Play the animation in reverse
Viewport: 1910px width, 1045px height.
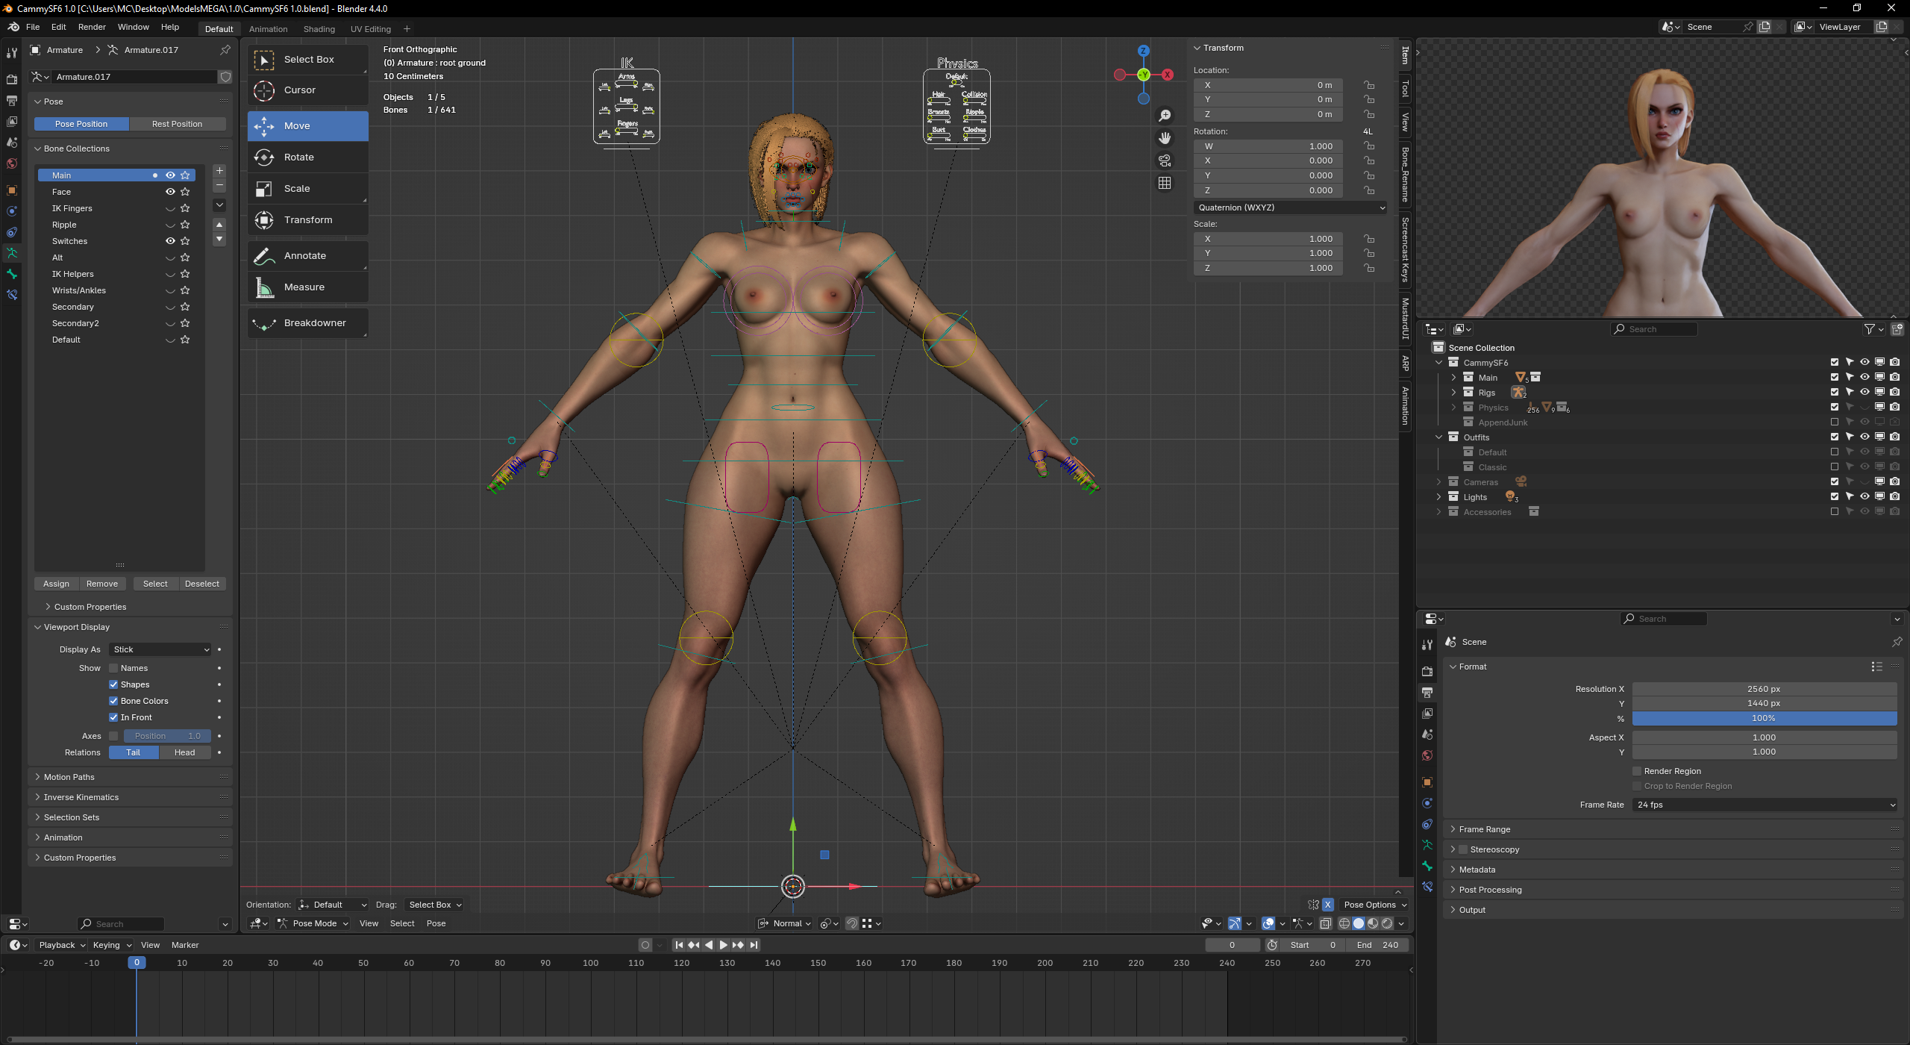click(x=709, y=945)
